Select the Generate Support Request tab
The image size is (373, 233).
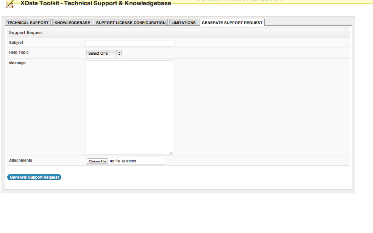pos(232,23)
